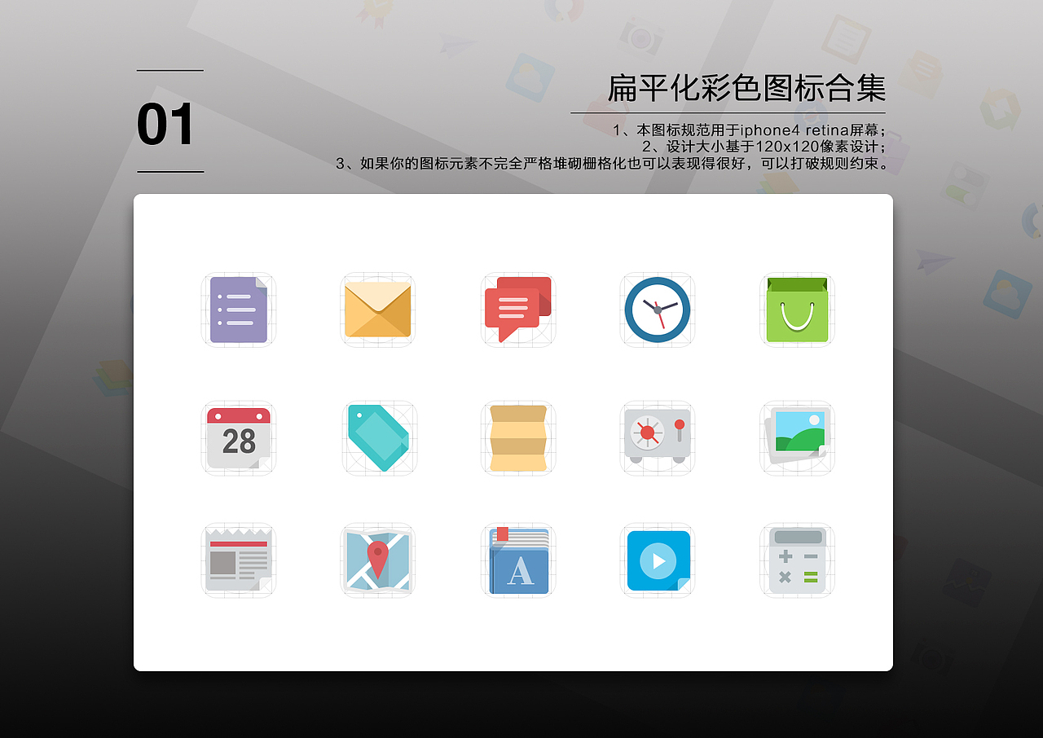Select the calculator icon
This screenshot has height=738, width=1043.
point(796,560)
